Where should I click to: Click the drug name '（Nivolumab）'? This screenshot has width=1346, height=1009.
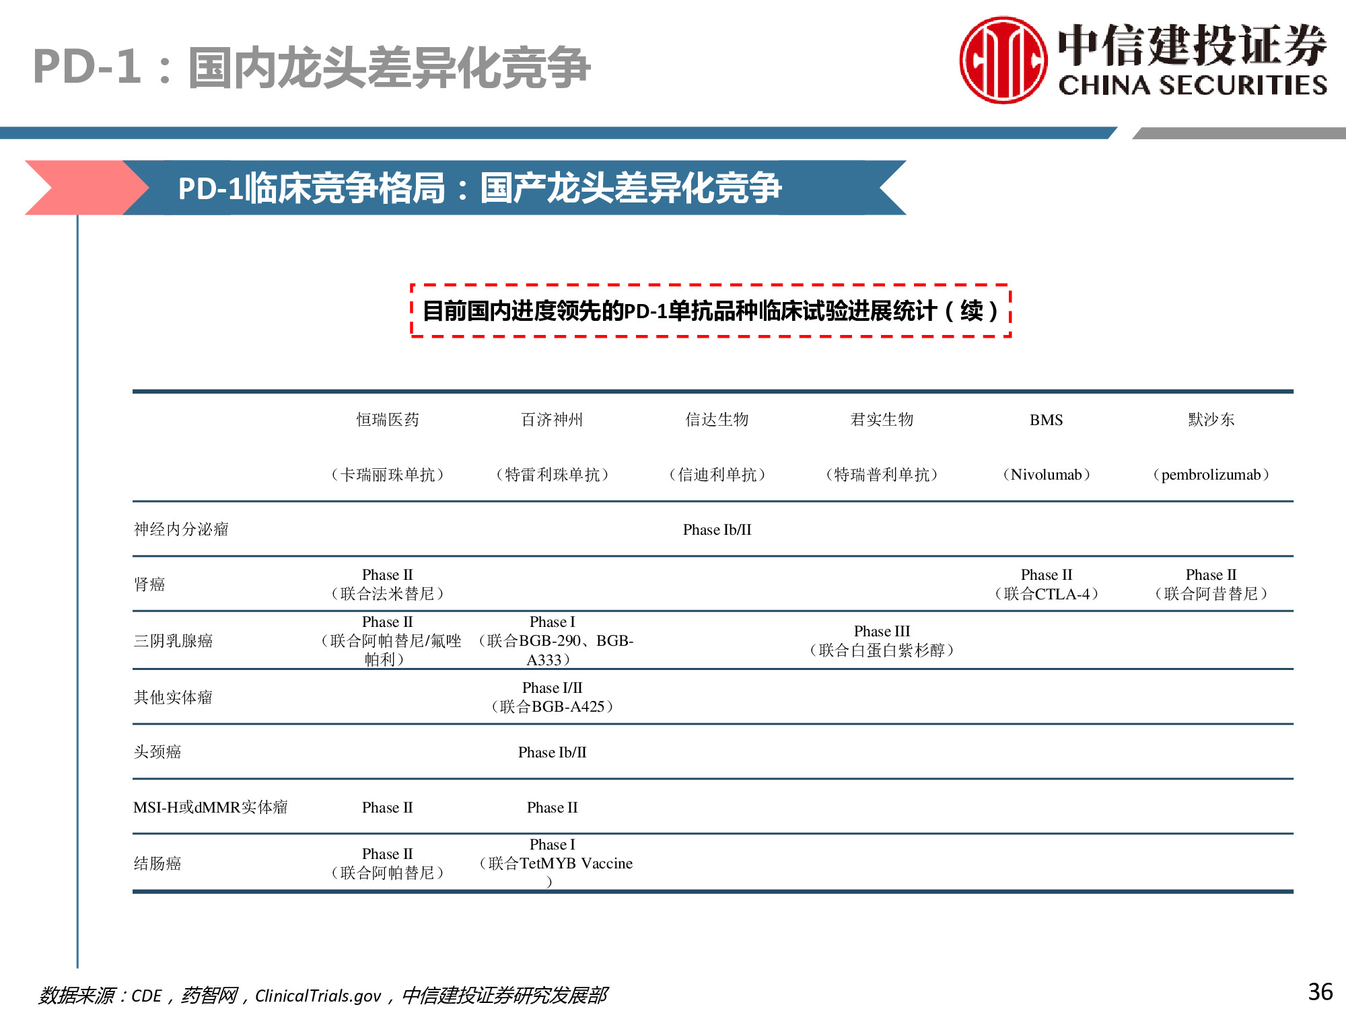pyautogui.click(x=1047, y=475)
